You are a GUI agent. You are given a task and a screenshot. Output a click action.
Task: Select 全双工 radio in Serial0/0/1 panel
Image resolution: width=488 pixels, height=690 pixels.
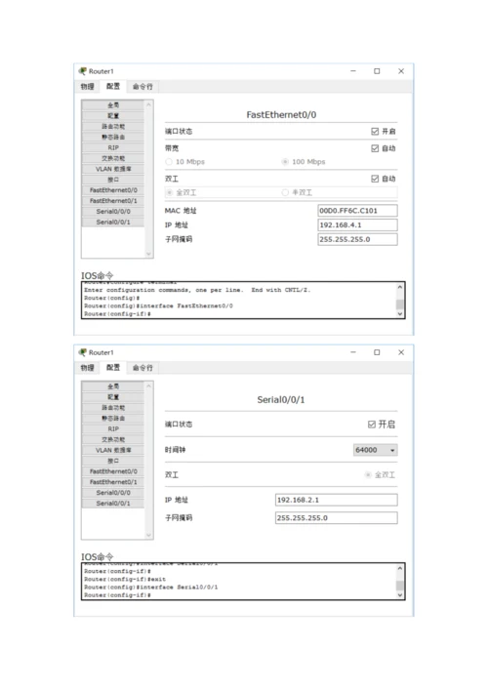tap(368, 475)
